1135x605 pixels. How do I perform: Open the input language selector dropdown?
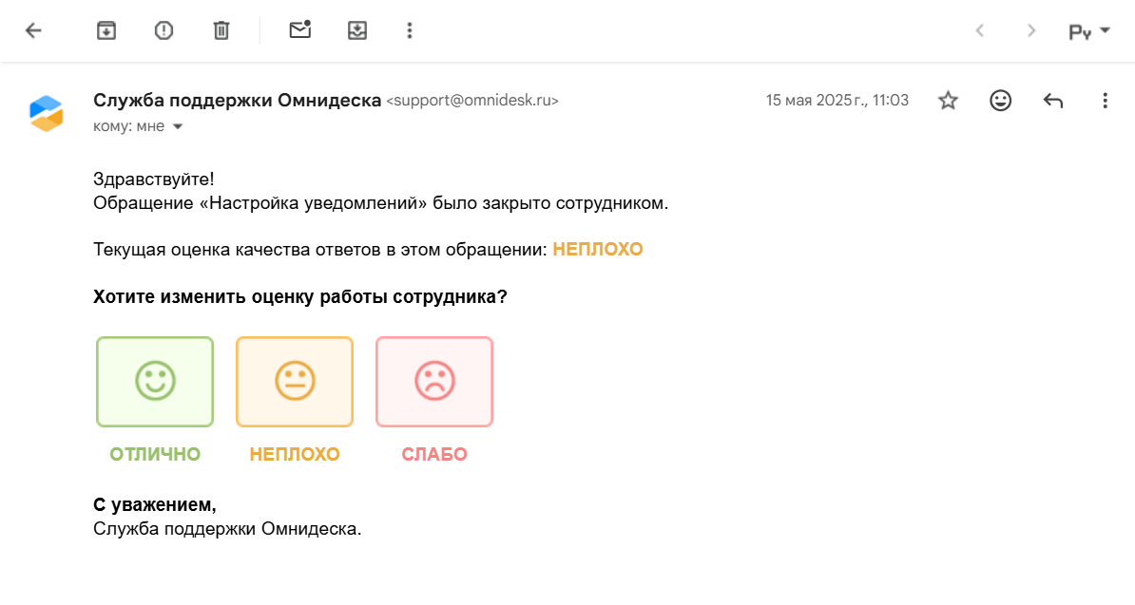[1089, 31]
